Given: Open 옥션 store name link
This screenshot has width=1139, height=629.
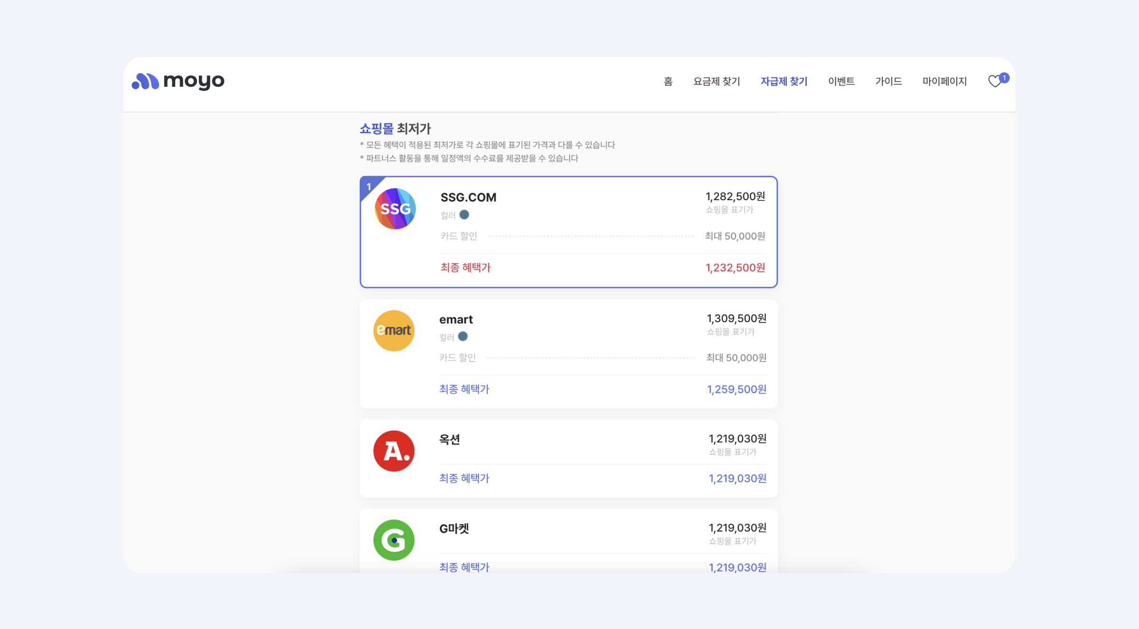Looking at the screenshot, I should (x=449, y=440).
